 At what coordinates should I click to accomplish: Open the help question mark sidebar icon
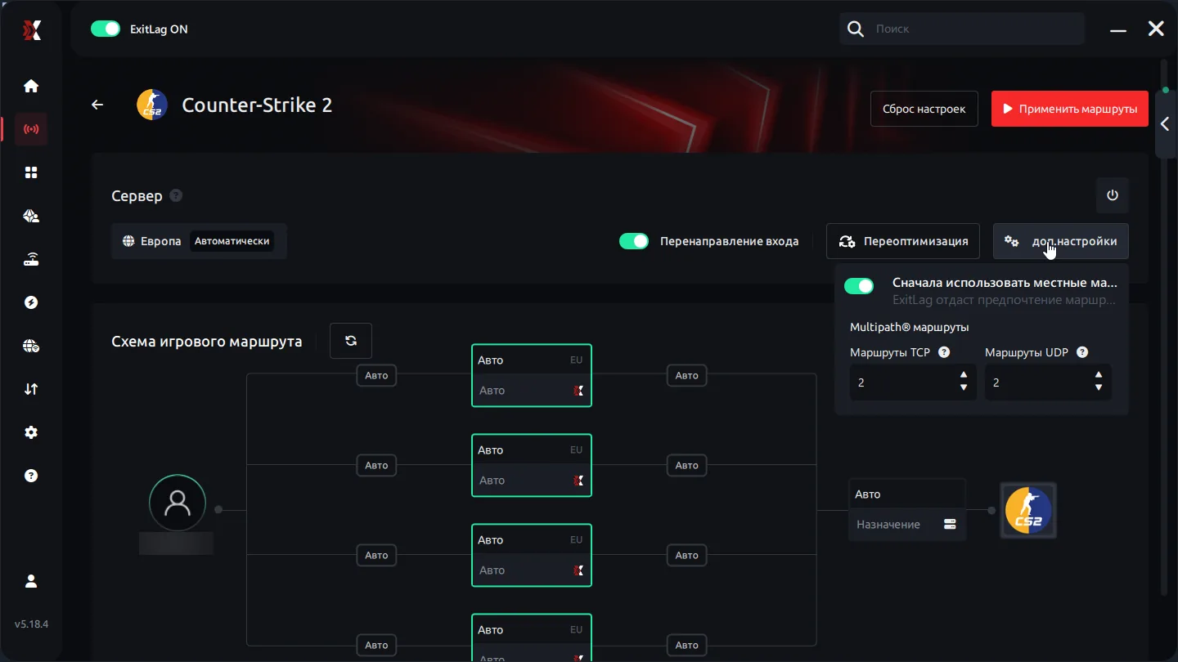tap(31, 476)
